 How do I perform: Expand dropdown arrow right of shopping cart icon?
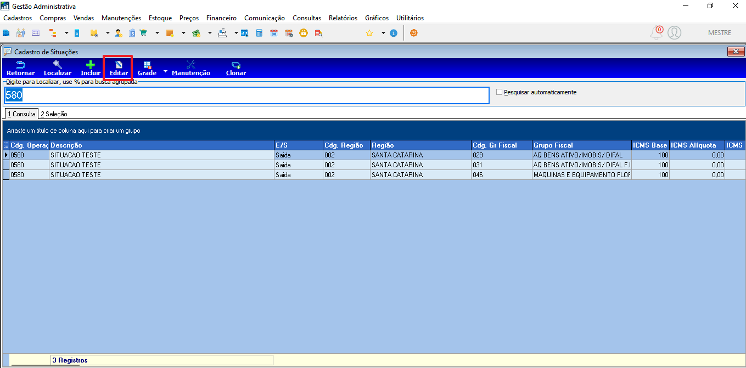[157, 33]
